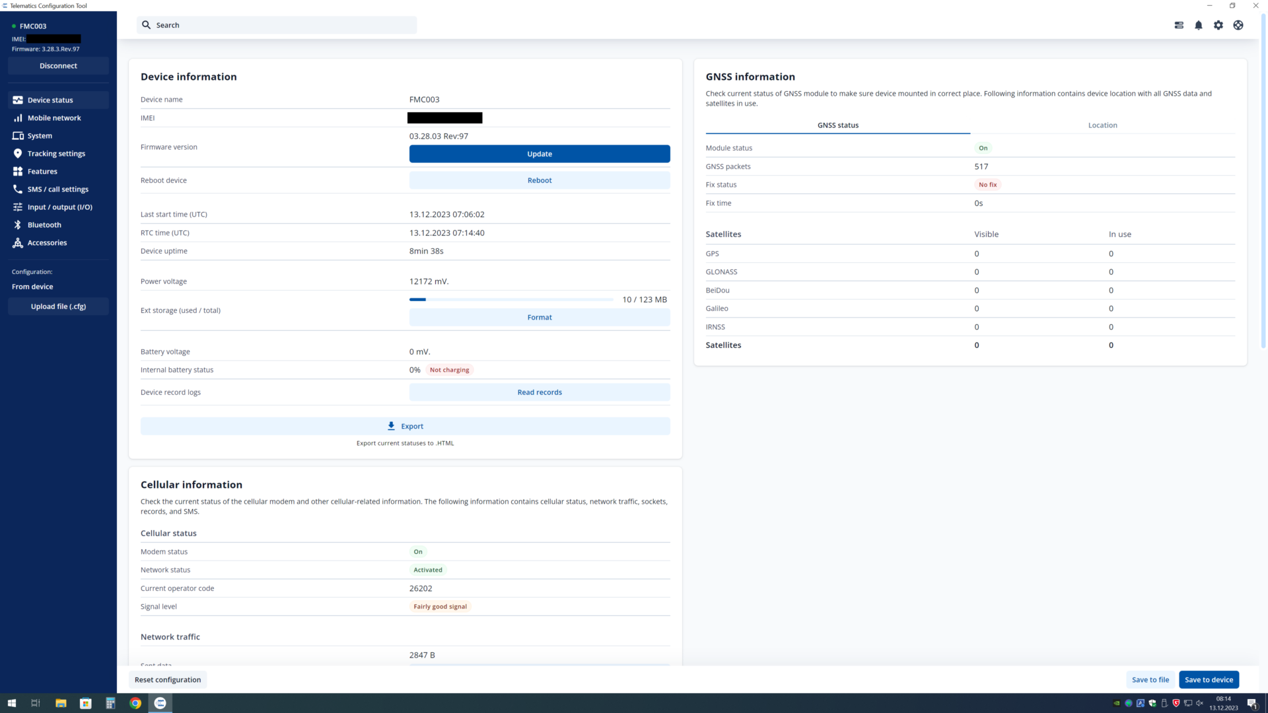Export current statuses to HTML
The height and width of the screenshot is (713, 1268).
click(405, 426)
